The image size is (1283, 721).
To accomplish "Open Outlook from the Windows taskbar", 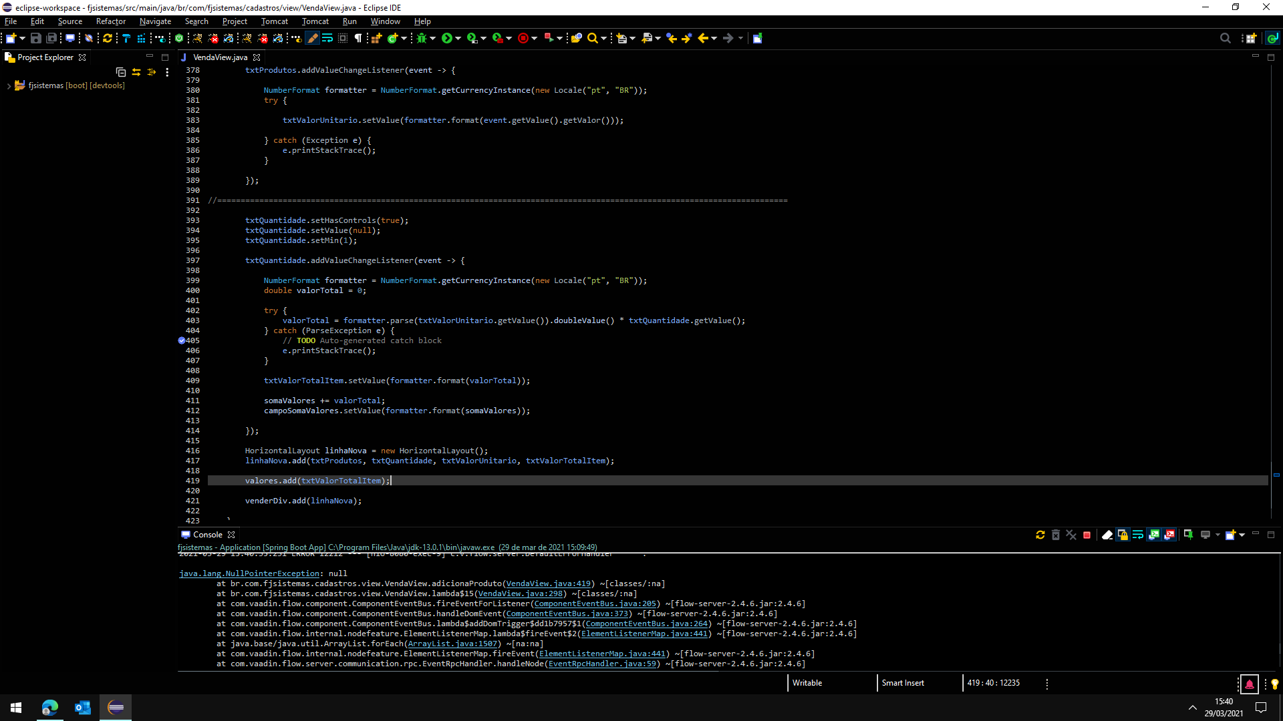I will click(83, 708).
